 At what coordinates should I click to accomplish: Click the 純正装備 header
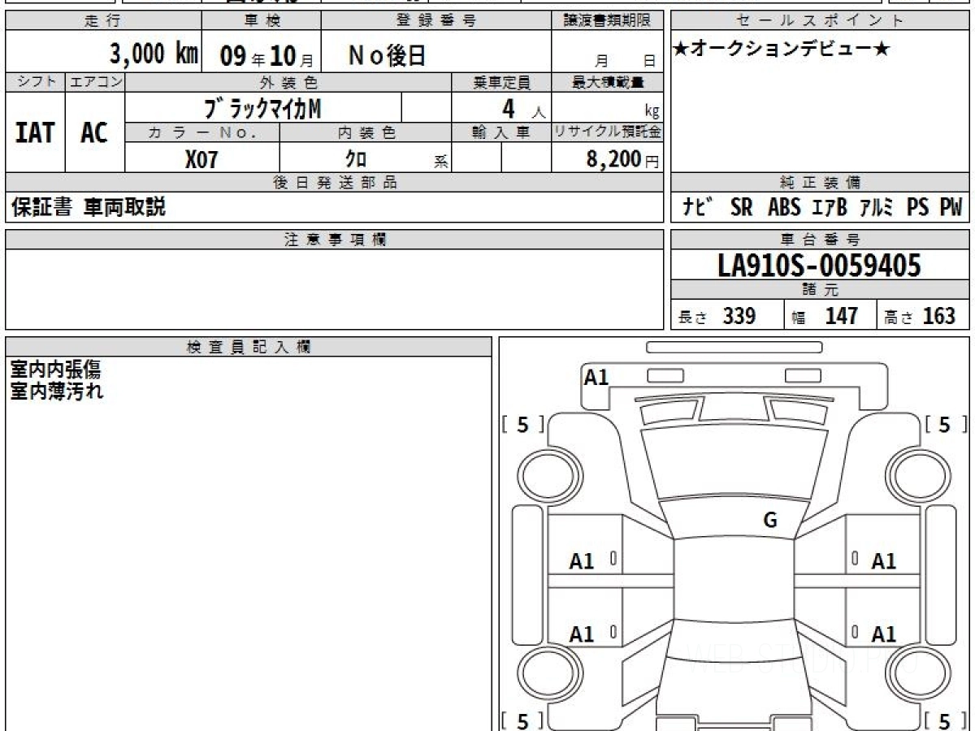pos(821,183)
